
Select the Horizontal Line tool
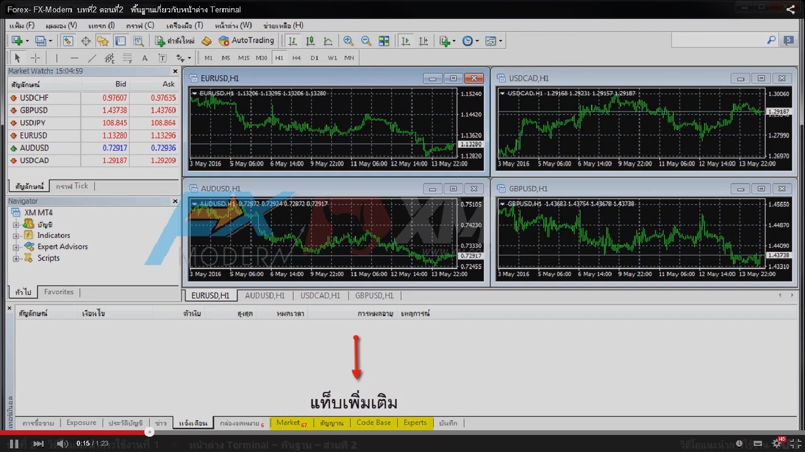74,58
